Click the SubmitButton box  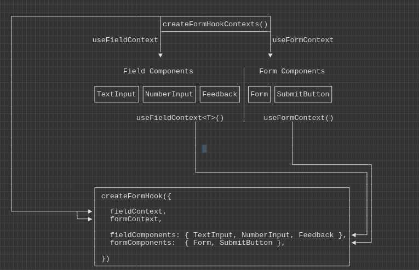click(x=303, y=94)
